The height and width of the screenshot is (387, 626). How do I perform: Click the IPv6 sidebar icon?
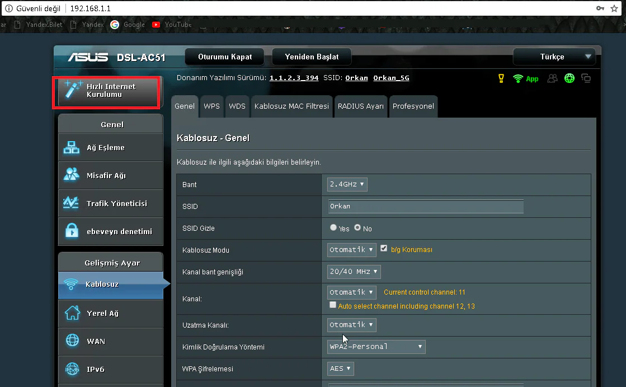72,369
